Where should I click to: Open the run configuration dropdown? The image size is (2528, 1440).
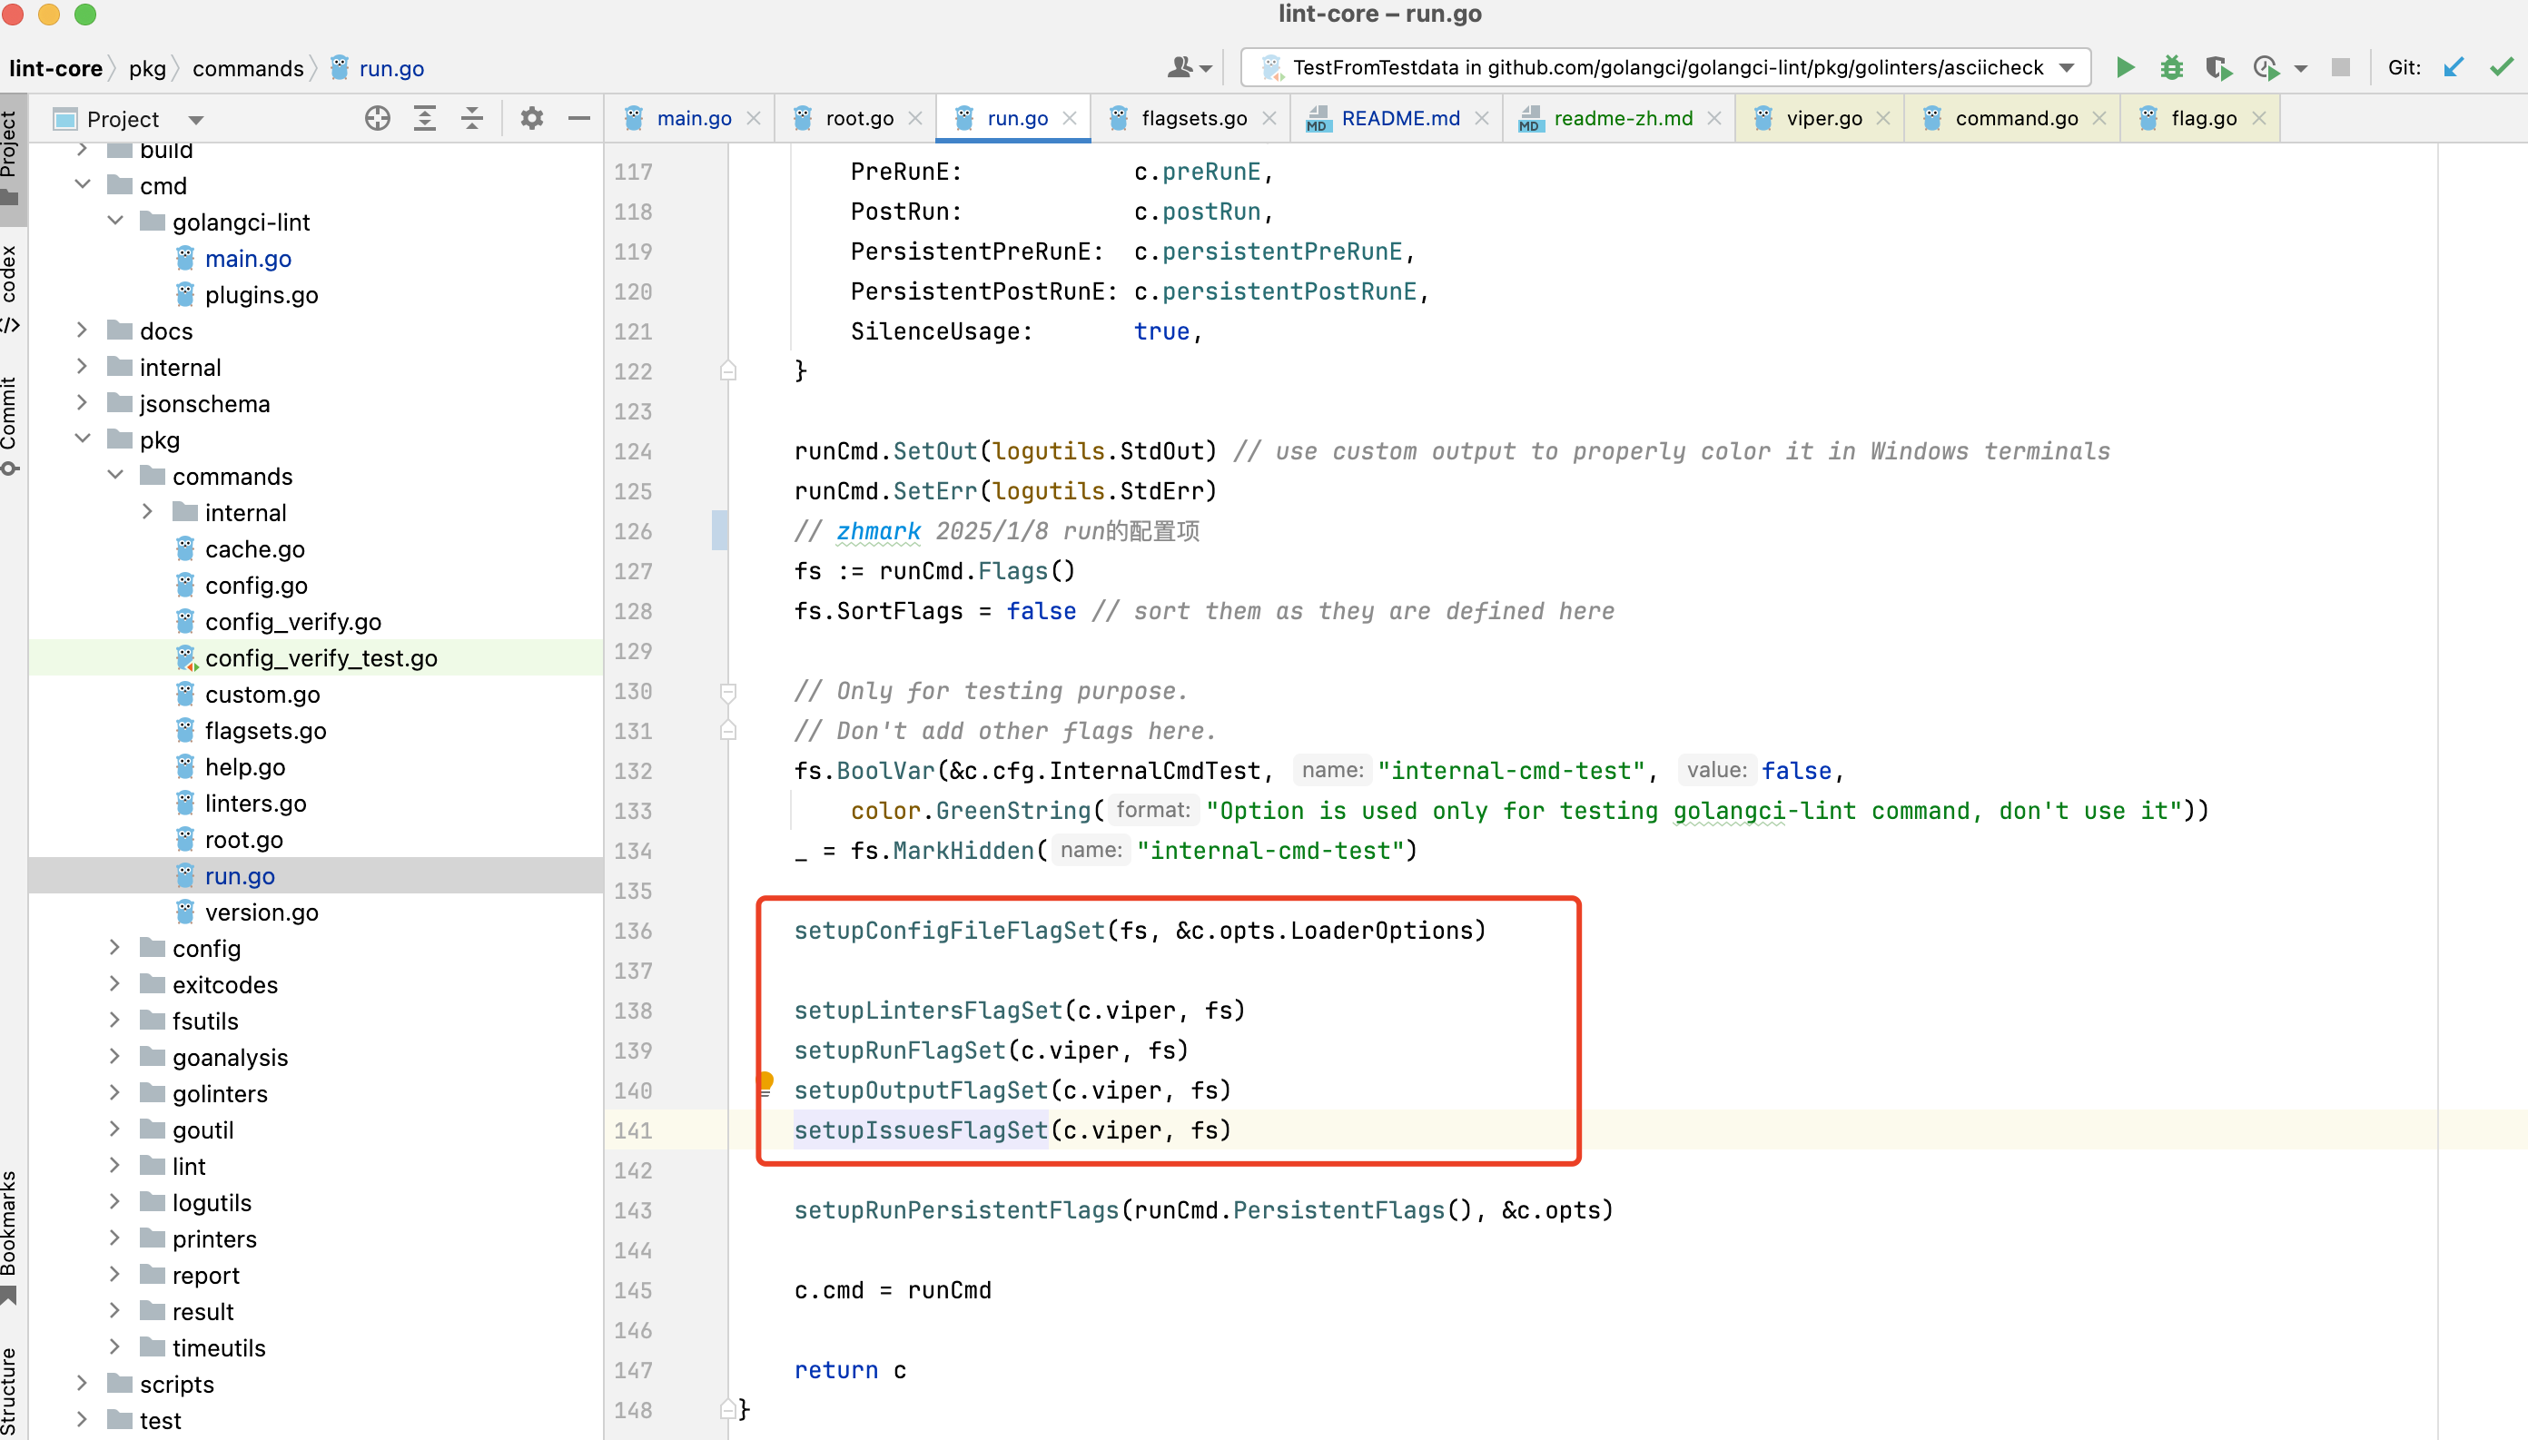tap(2067, 67)
